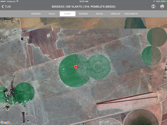The width and height of the screenshot is (167, 125).
Task: Click the Google logo on the map
Action: [x=5, y=123]
